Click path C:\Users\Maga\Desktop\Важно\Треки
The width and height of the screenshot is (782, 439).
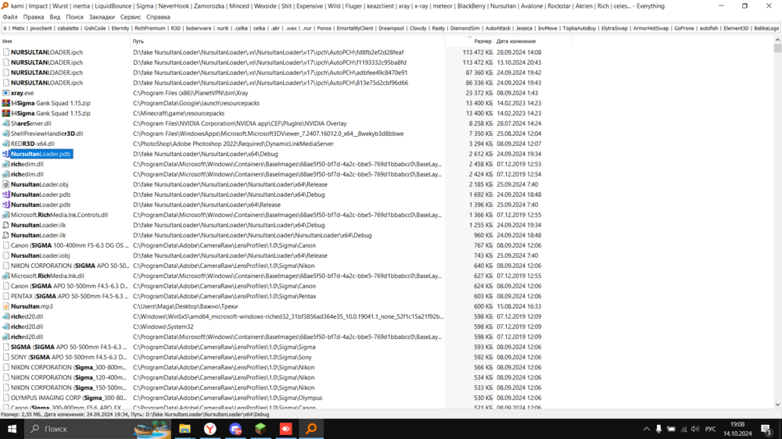[x=185, y=306]
